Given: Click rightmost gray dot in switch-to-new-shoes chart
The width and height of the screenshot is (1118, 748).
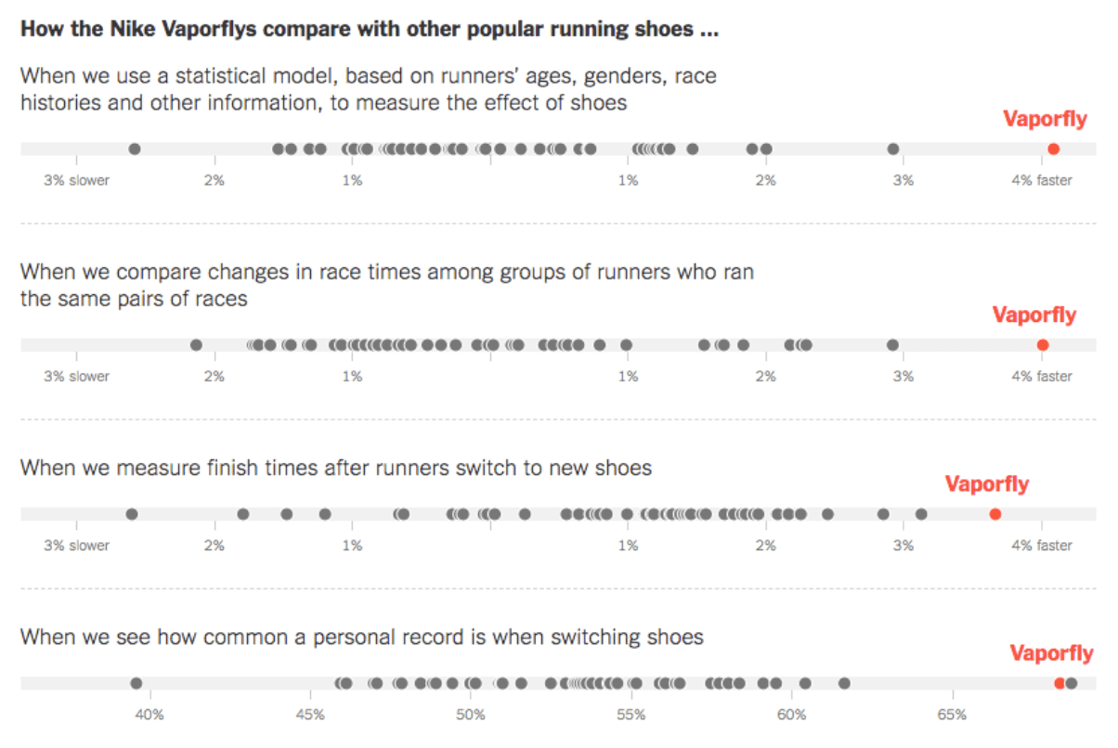Looking at the screenshot, I should point(921,514).
